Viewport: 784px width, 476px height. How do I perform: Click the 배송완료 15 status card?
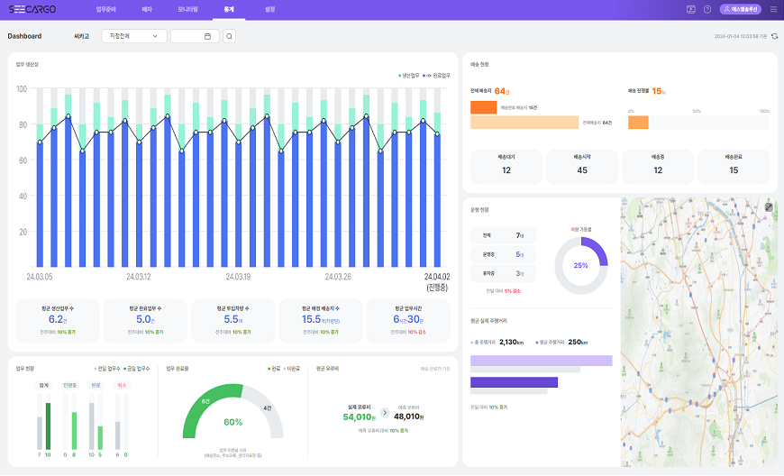[x=733, y=165]
